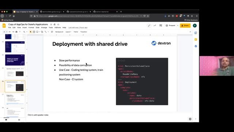The width and height of the screenshot is (234, 132).
Task: Open the Keep side panel icon
Action: pyautogui.click(x=196, y=40)
